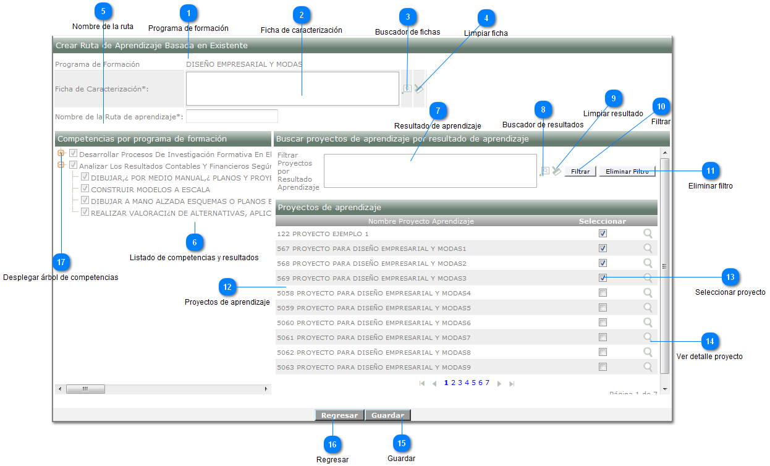The height and width of the screenshot is (466, 770).
Task: Click scroll-down arrow of projects panel
Action: (665, 389)
